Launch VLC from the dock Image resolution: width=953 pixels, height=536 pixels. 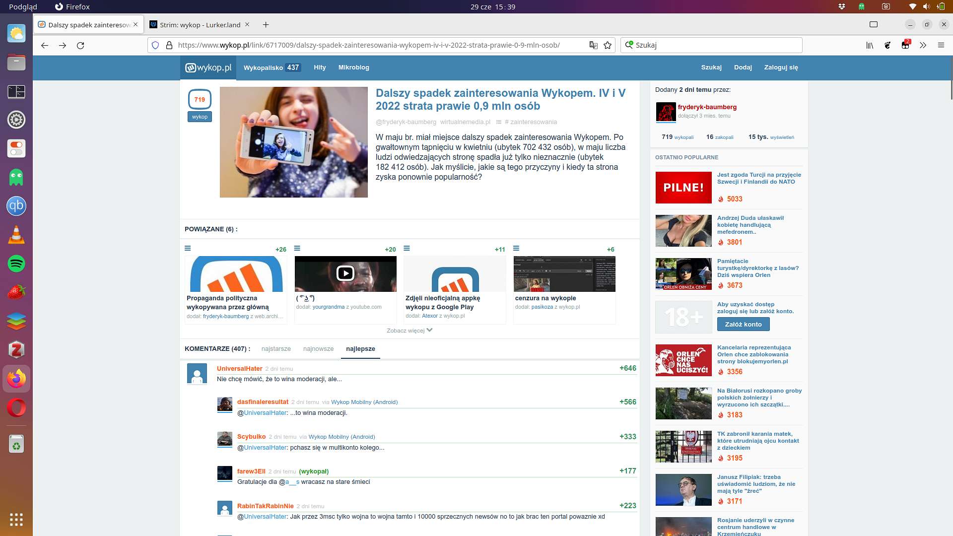(x=16, y=235)
